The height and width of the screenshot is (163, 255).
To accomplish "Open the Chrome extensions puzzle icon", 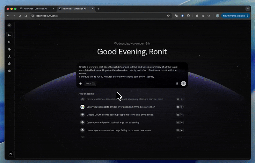I will (188, 16).
